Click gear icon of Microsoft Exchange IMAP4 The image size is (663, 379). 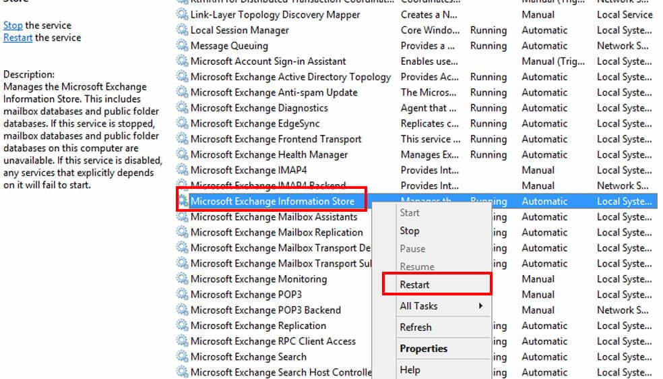point(182,170)
